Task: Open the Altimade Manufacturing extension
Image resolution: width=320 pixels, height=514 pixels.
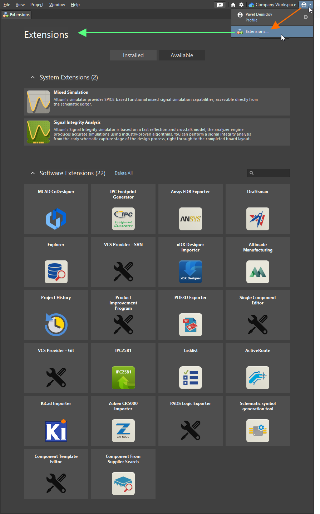Action: tap(257, 271)
